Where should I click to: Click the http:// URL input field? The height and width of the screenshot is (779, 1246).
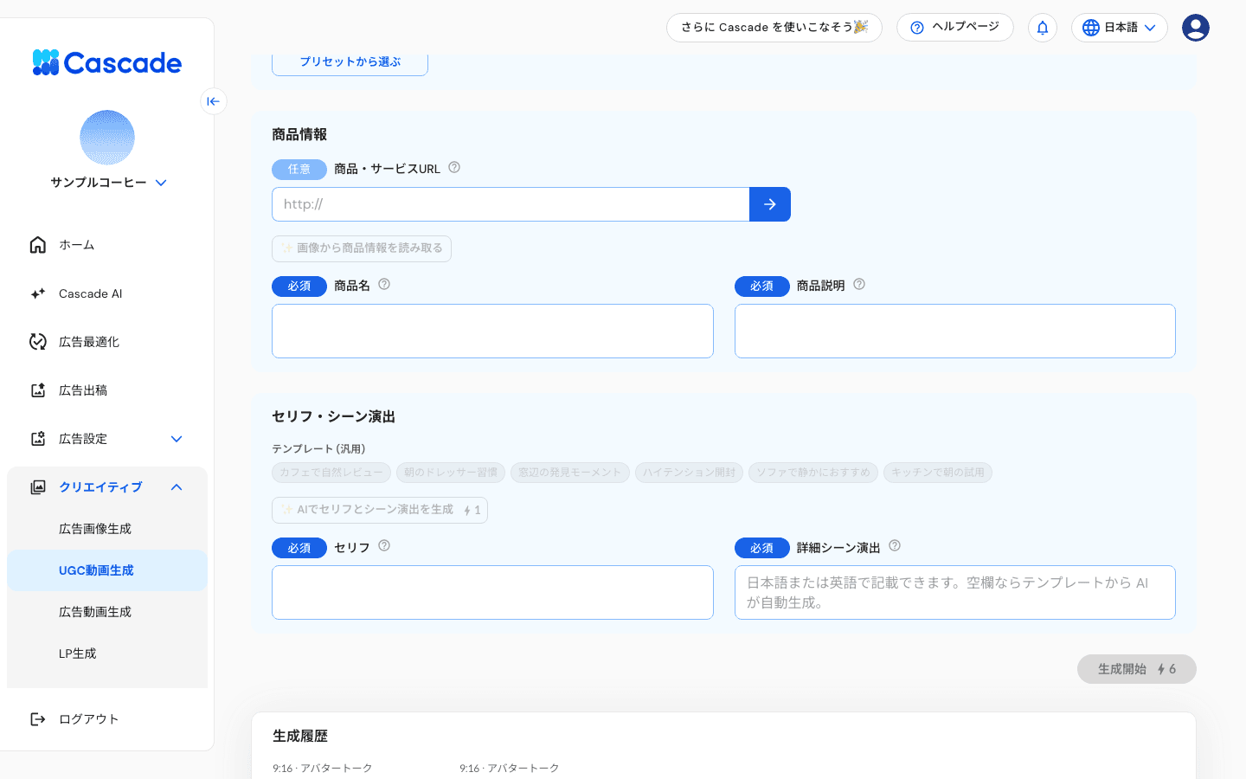click(x=511, y=204)
